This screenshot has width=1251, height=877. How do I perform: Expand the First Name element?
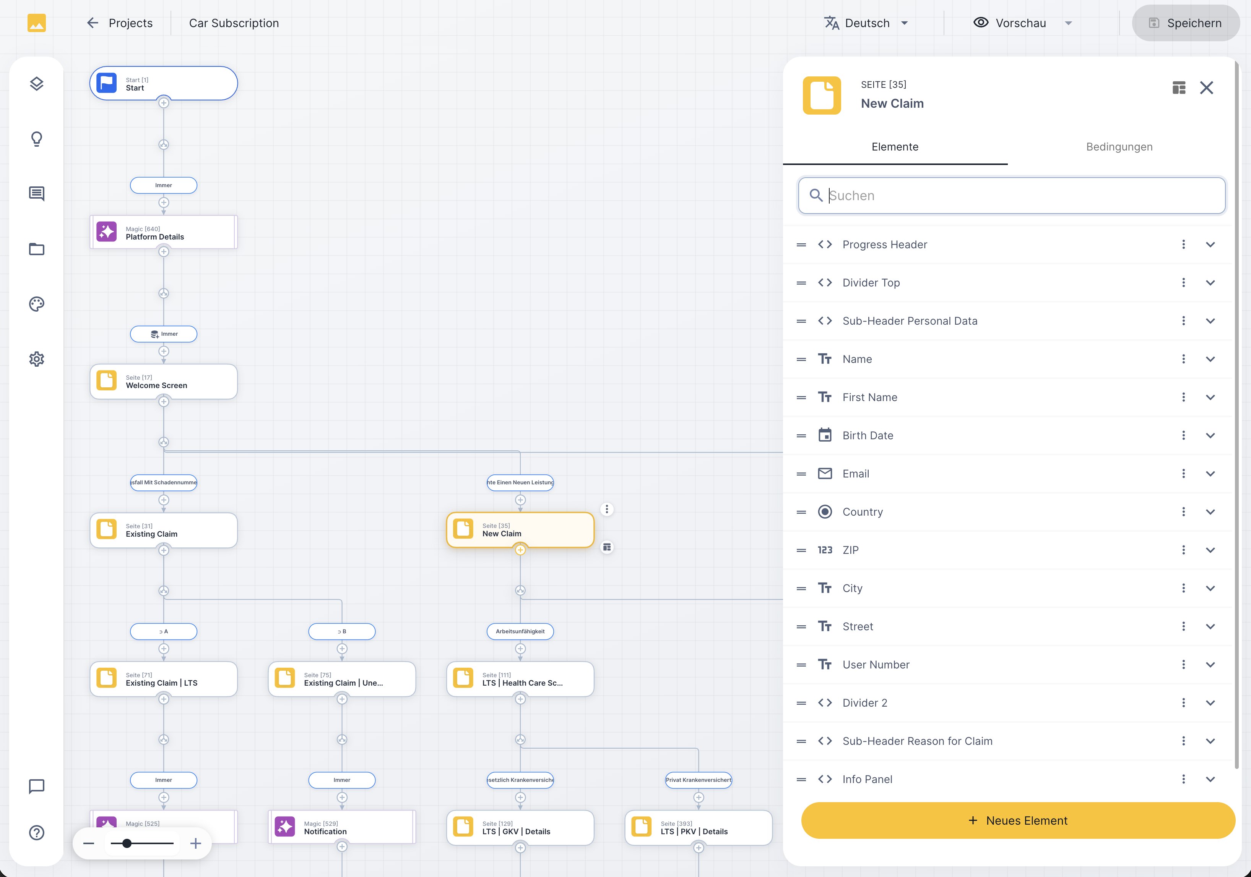coord(1210,397)
